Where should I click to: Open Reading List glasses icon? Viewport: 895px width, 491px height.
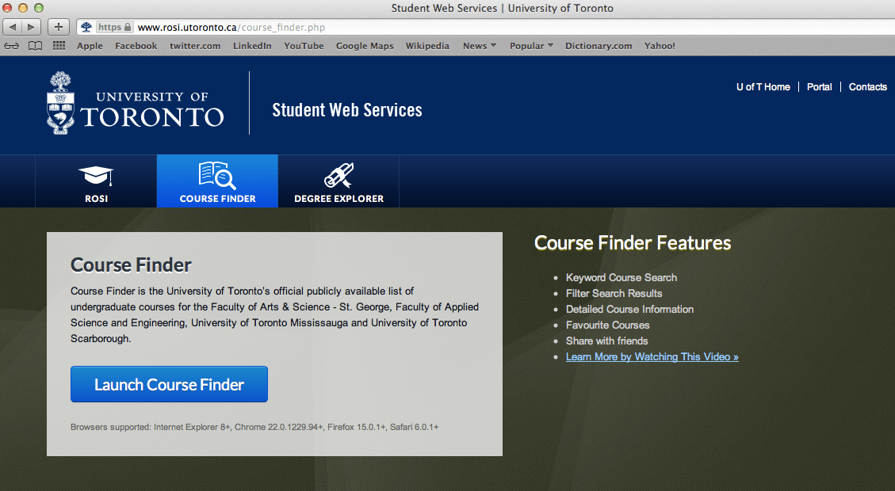(x=11, y=46)
